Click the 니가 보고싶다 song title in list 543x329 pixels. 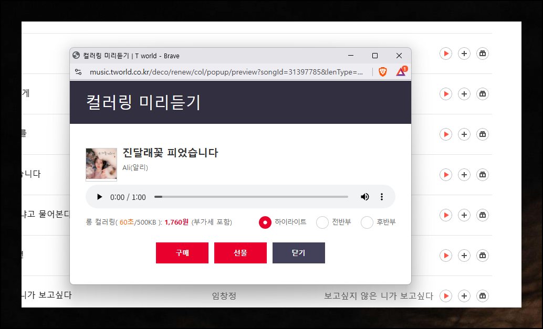click(46, 295)
